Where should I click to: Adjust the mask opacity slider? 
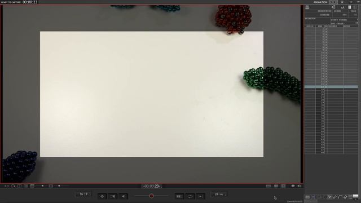(x=42, y=186)
